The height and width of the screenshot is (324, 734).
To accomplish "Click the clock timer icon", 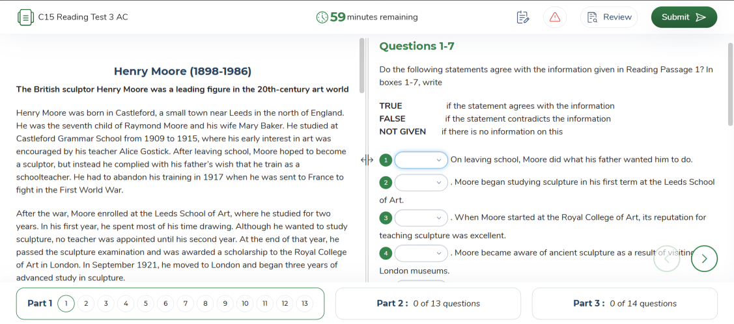I will (322, 18).
